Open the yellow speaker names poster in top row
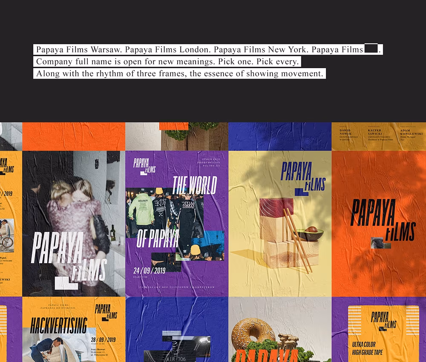This screenshot has height=362, width=426. 379,136
